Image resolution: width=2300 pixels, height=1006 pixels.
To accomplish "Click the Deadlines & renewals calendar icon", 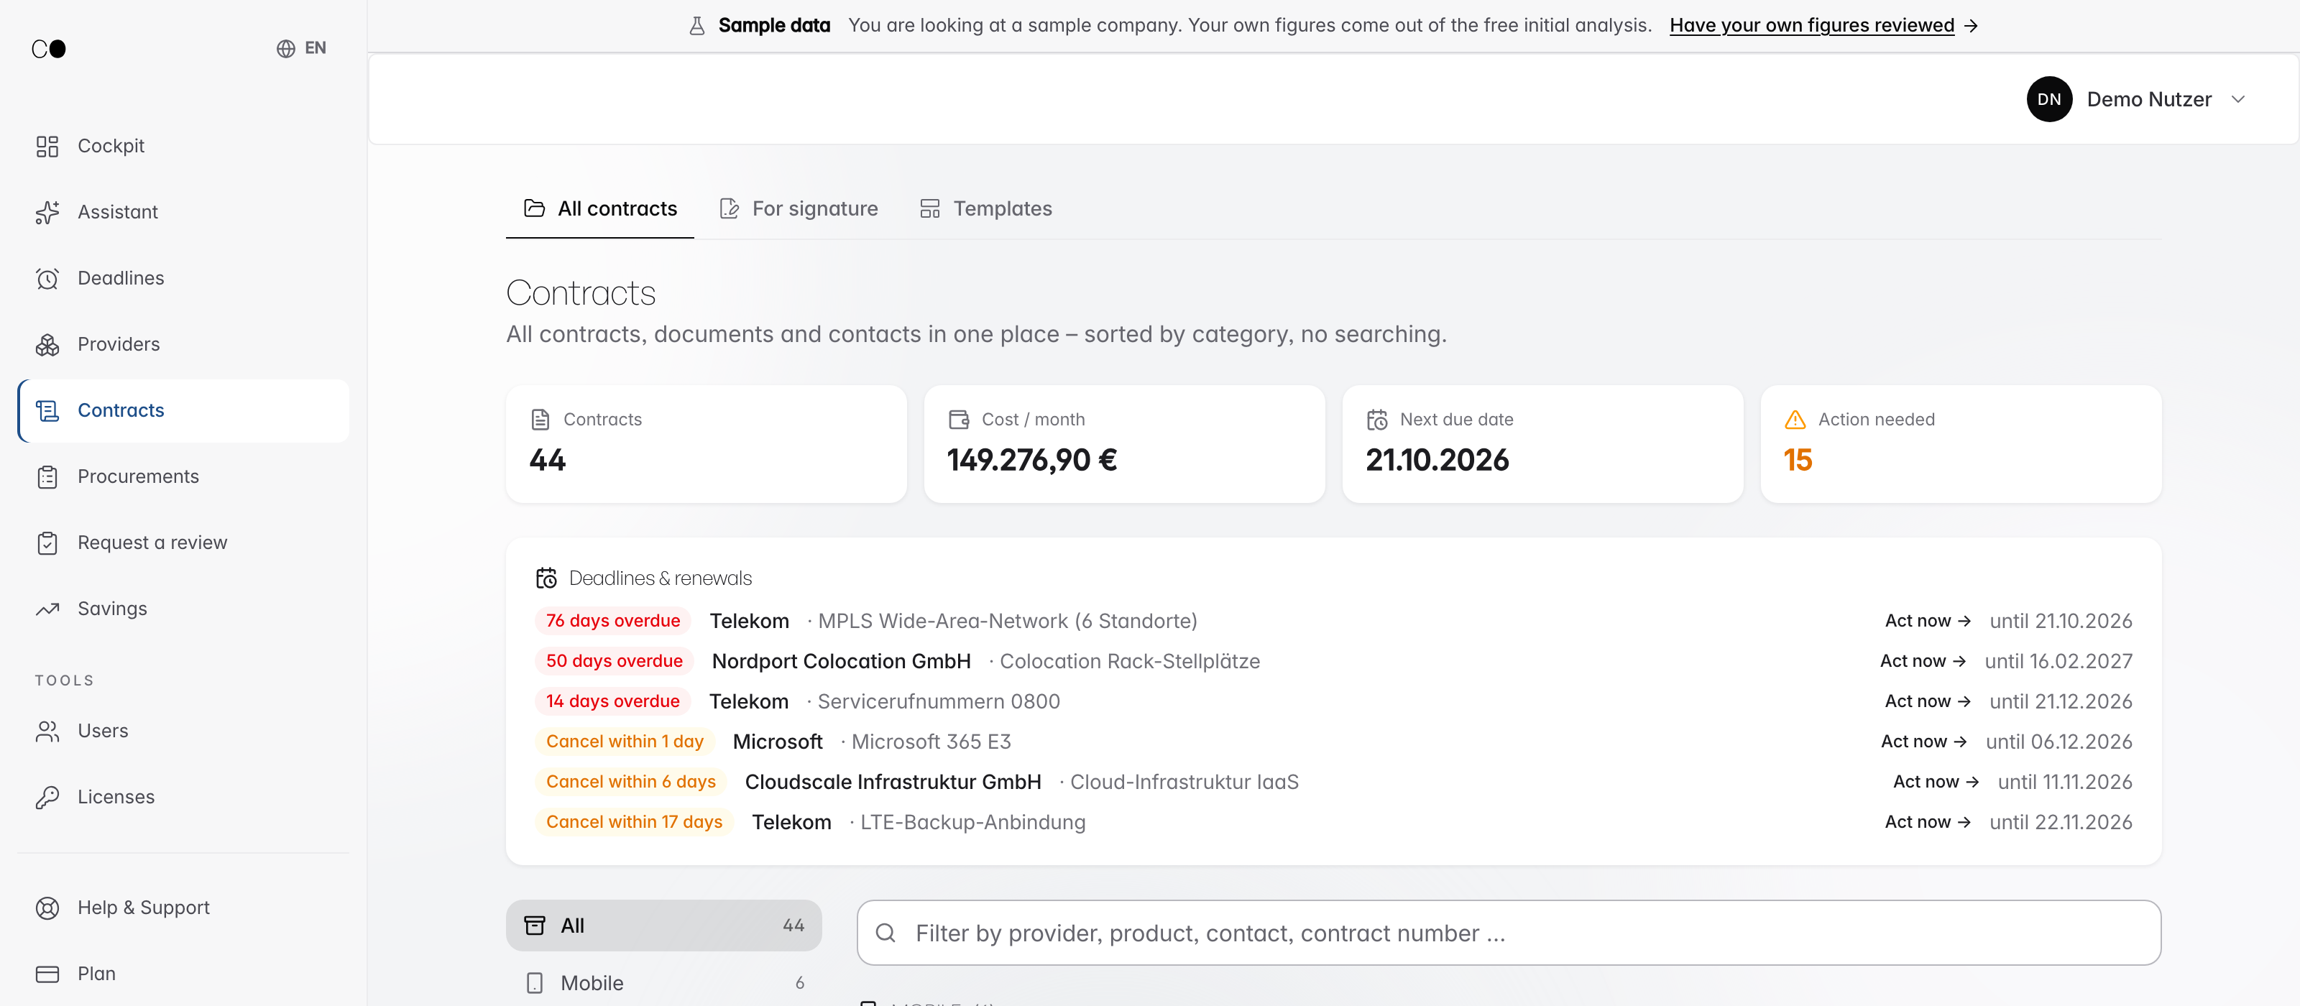I will pyautogui.click(x=546, y=578).
